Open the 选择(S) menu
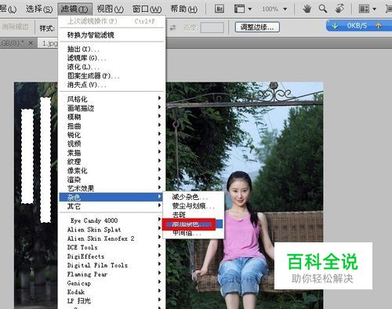The height and width of the screenshot is (309, 392). 39,9
